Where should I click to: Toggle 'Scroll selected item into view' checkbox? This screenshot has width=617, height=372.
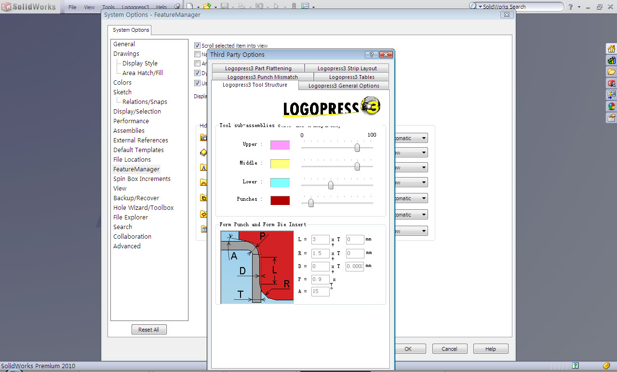tap(197, 46)
